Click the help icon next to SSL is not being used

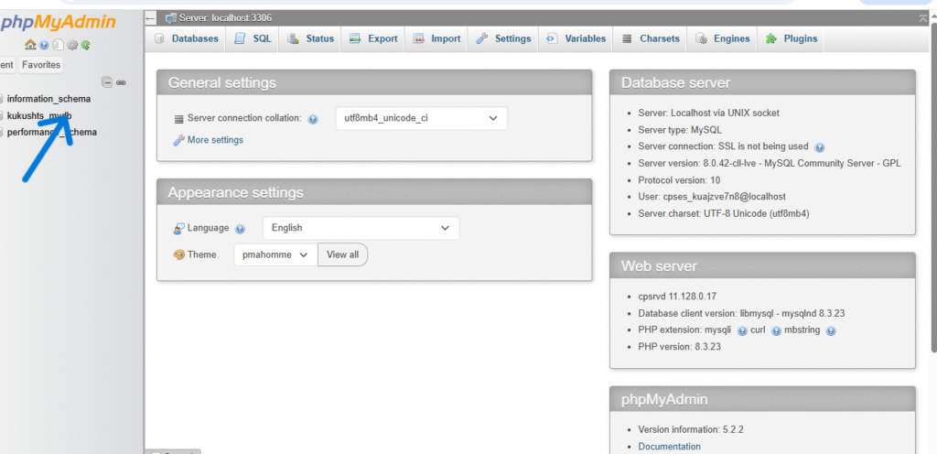click(819, 147)
